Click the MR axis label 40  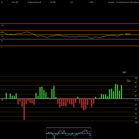(135, 91)
